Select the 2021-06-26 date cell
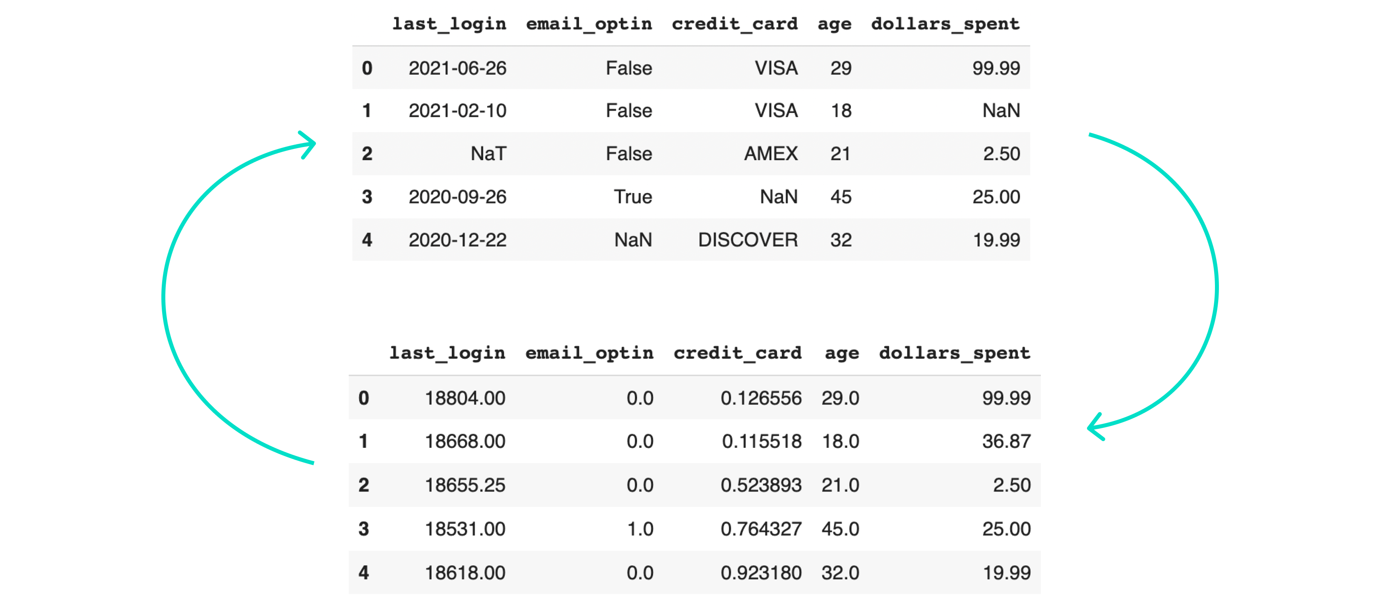Screen dimensions: 1391x596 (457, 68)
